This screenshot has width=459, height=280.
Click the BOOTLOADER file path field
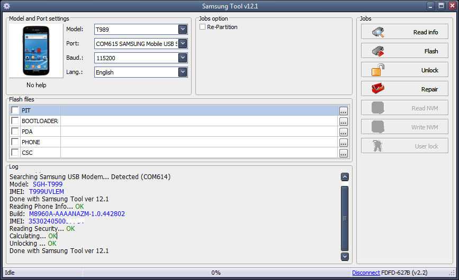(x=199, y=121)
